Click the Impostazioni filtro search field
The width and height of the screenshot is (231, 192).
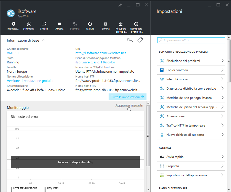[191, 40]
